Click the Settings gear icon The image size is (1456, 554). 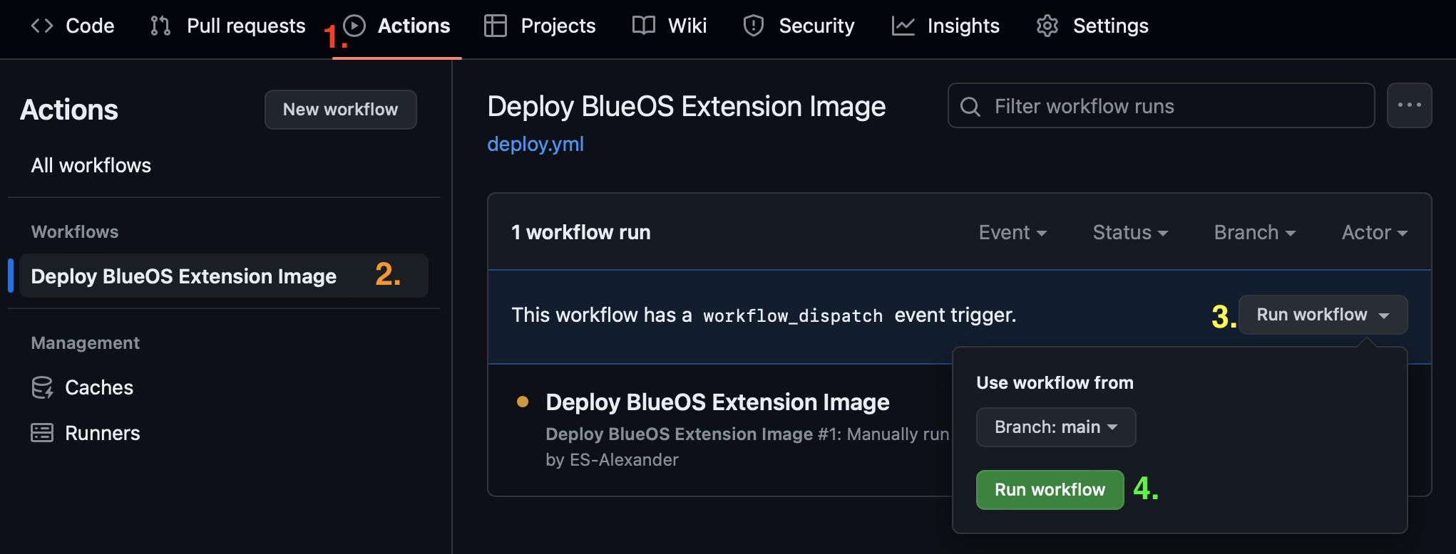[1047, 26]
